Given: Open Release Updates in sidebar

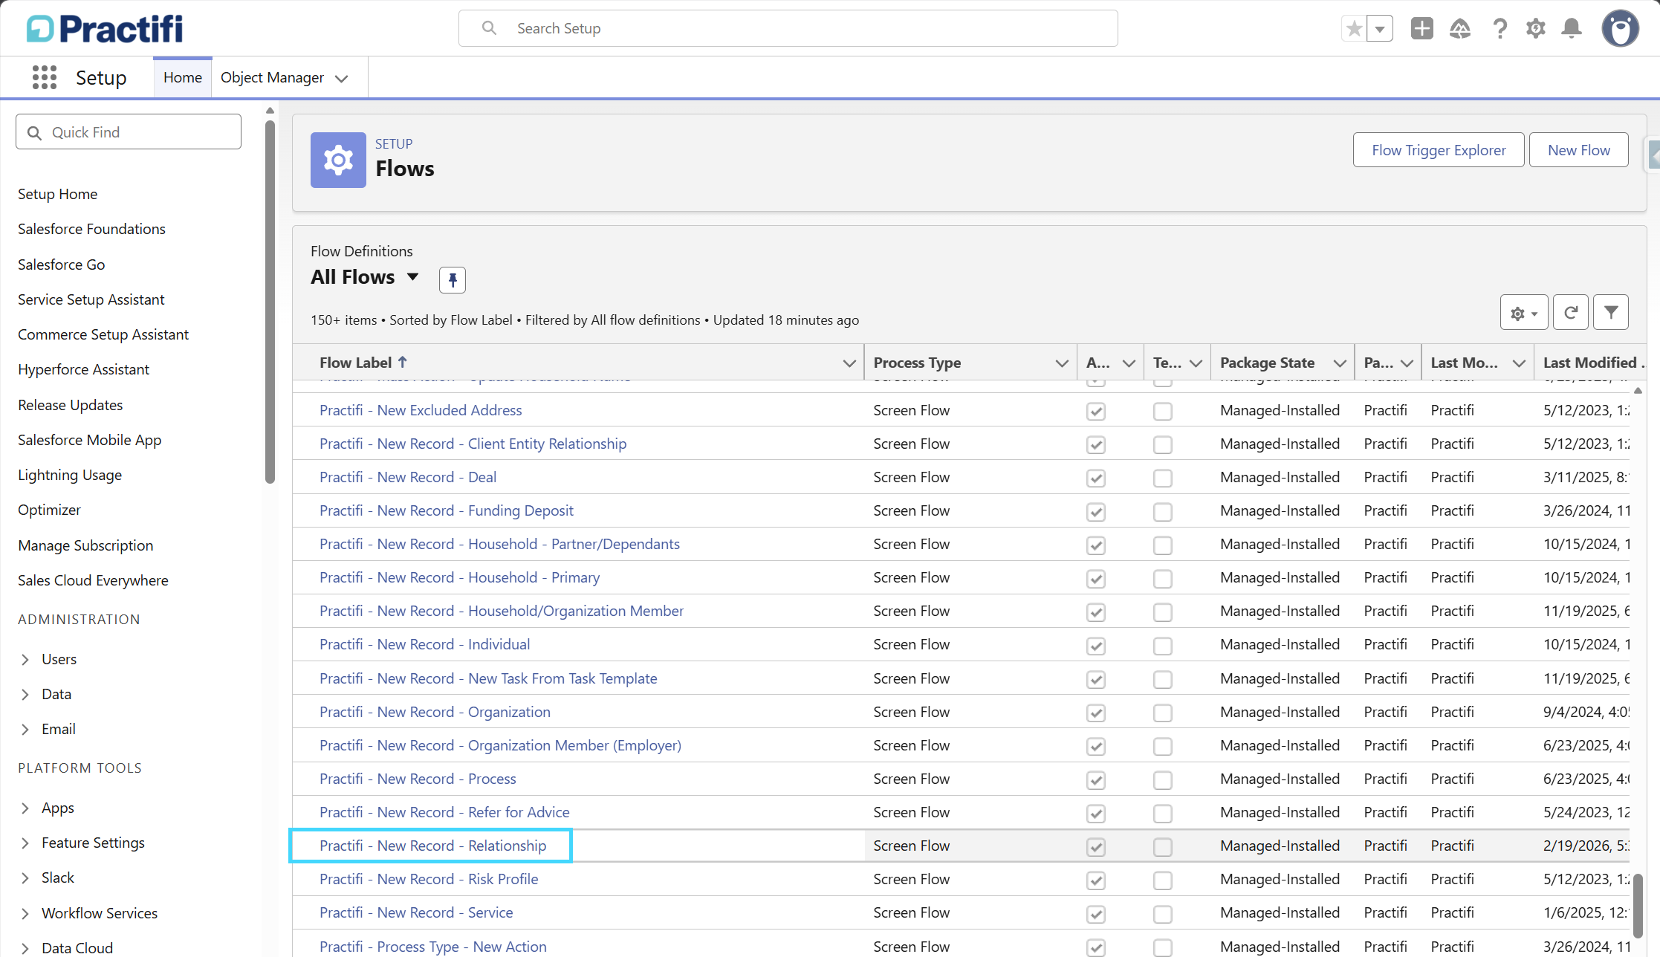Looking at the screenshot, I should pos(70,405).
